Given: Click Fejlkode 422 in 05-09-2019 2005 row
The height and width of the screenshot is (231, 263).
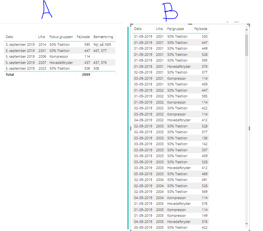Looking at the screenshot, I should tap(205, 227).
